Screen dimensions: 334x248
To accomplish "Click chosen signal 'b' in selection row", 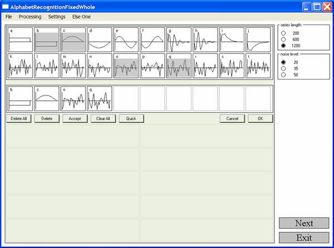I will (20, 98).
